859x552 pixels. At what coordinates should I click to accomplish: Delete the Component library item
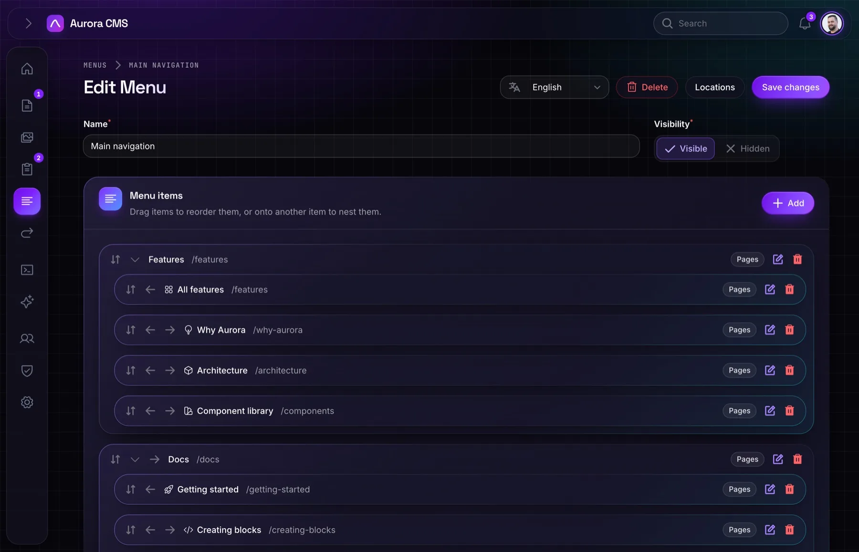(x=789, y=411)
